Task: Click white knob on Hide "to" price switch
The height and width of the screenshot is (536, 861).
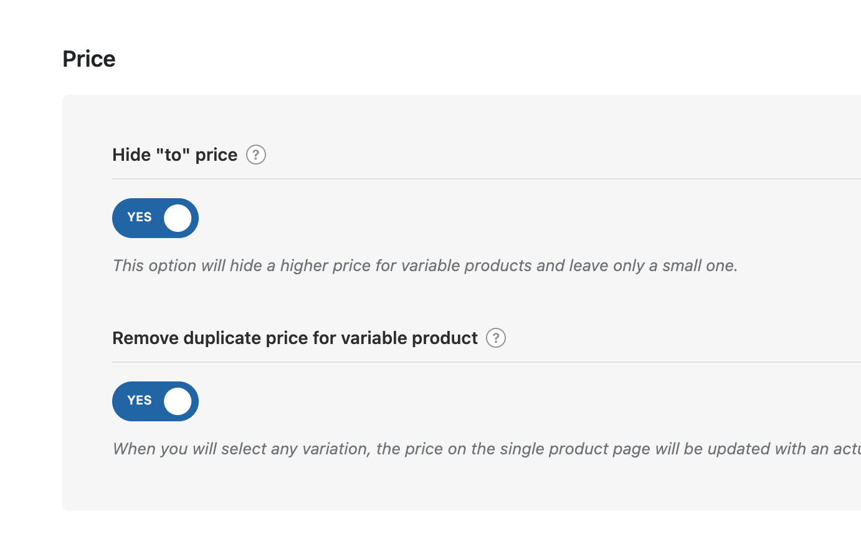Action: pyautogui.click(x=178, y=218)
